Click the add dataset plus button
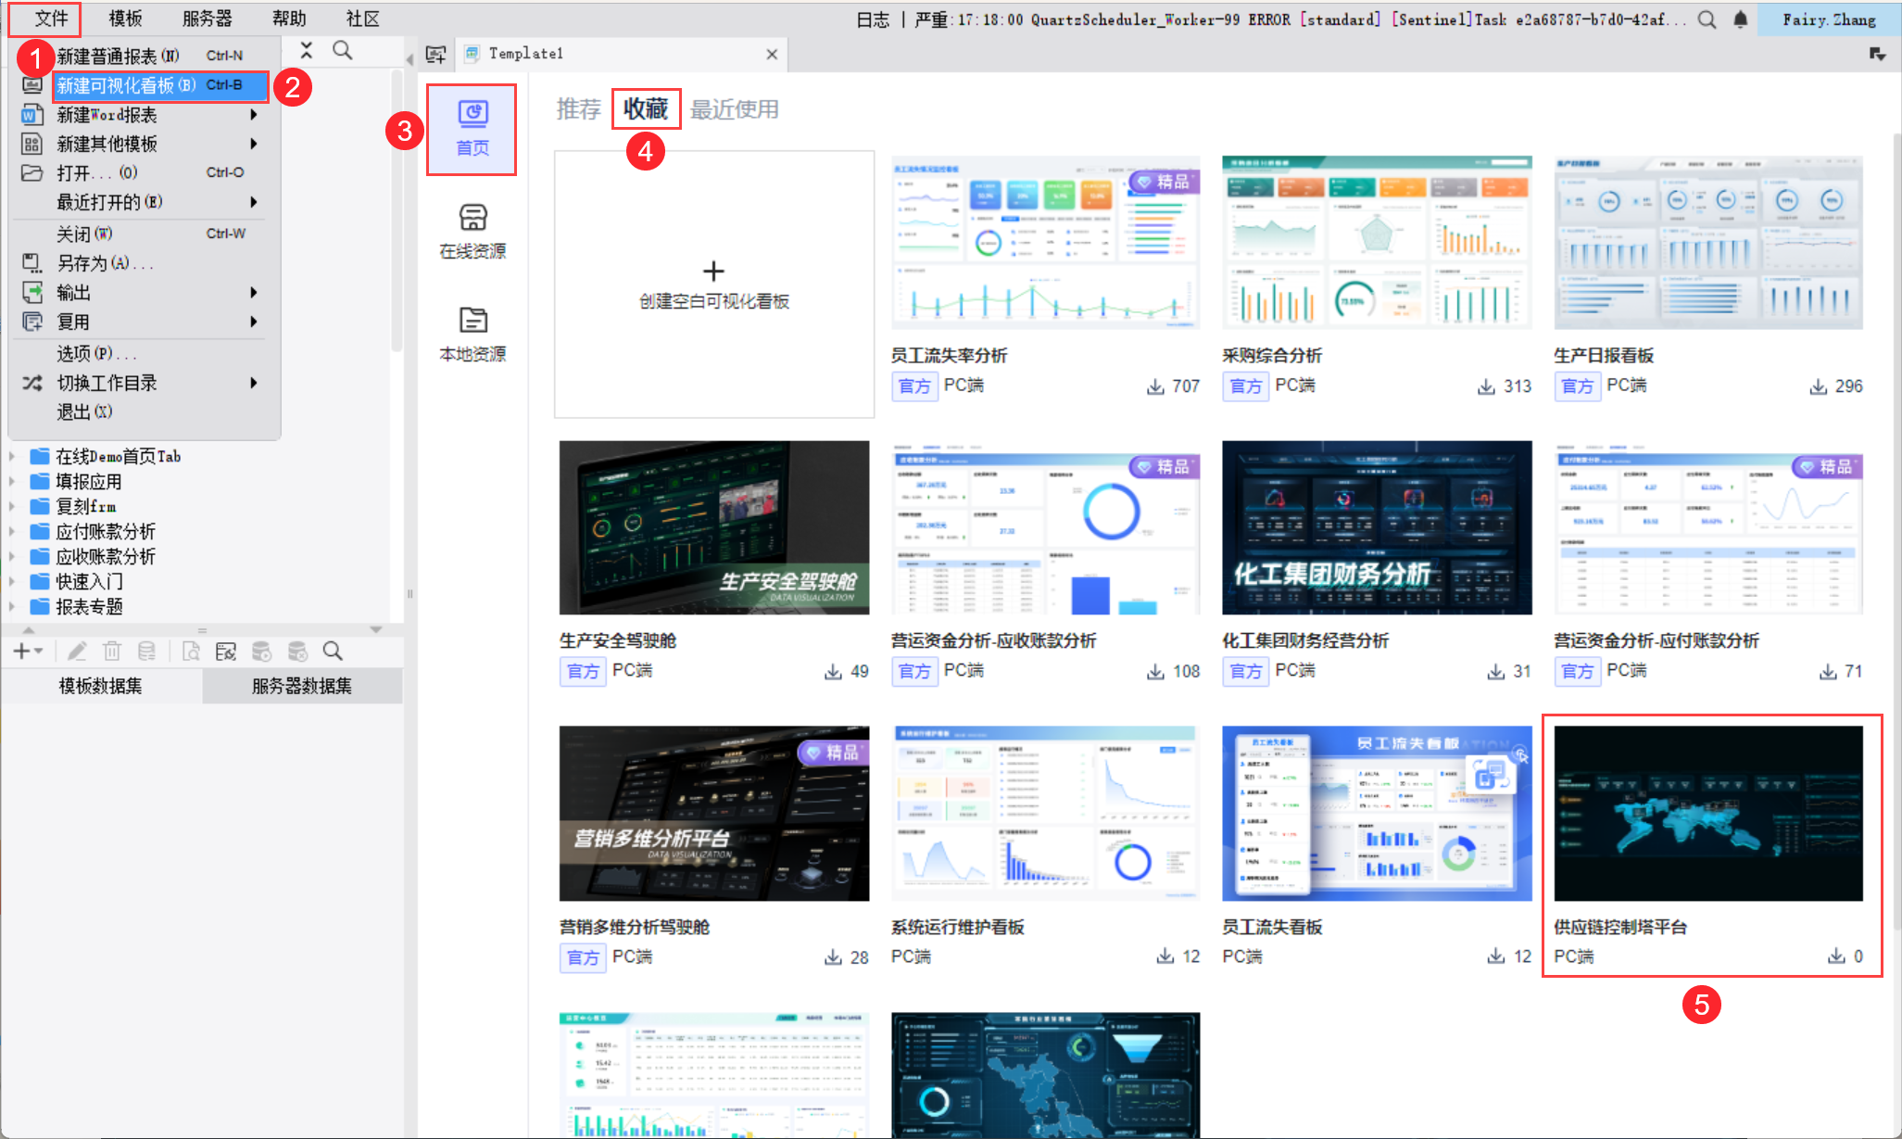The image size is (1902, 1139). [x=22, y=652]
